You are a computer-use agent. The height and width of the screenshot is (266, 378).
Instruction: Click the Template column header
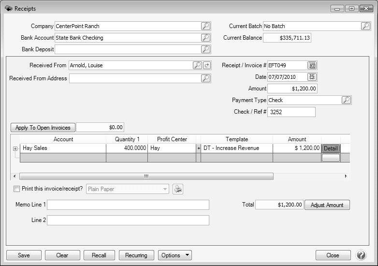[237, 139]
